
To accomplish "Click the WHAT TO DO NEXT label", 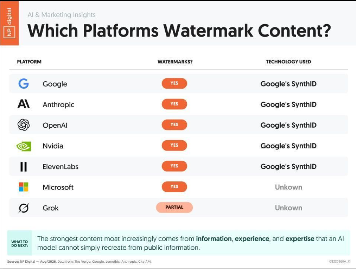I will (20, 243).
